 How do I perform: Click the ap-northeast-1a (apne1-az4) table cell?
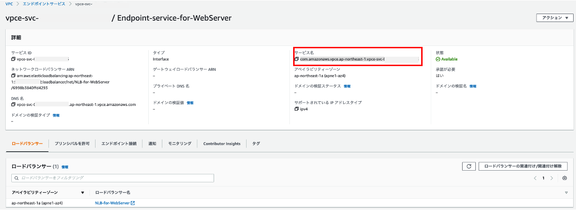click(37, 203)
